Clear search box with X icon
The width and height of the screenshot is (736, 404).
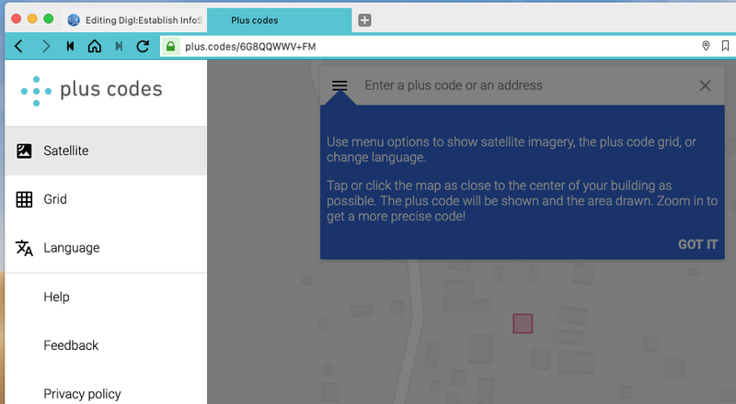tap(705, 85)
